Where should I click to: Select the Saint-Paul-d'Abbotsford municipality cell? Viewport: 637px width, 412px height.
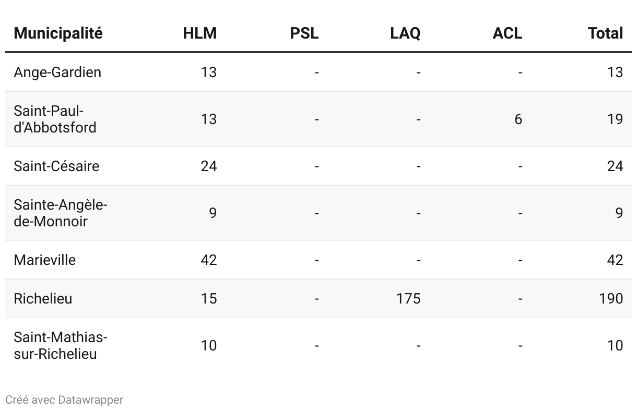click(x=55, y=119)
